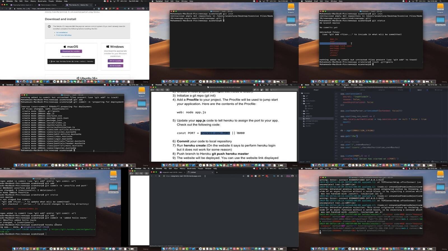Screen dimensions: 448x251
Task: Click the search field in the Preview toolbar
Action: click(284, 90)
